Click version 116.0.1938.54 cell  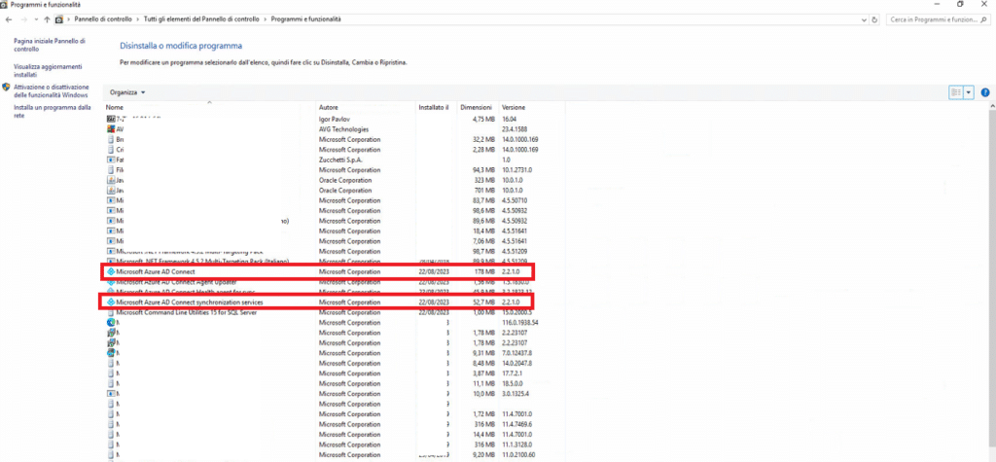[x=519, y=322]
